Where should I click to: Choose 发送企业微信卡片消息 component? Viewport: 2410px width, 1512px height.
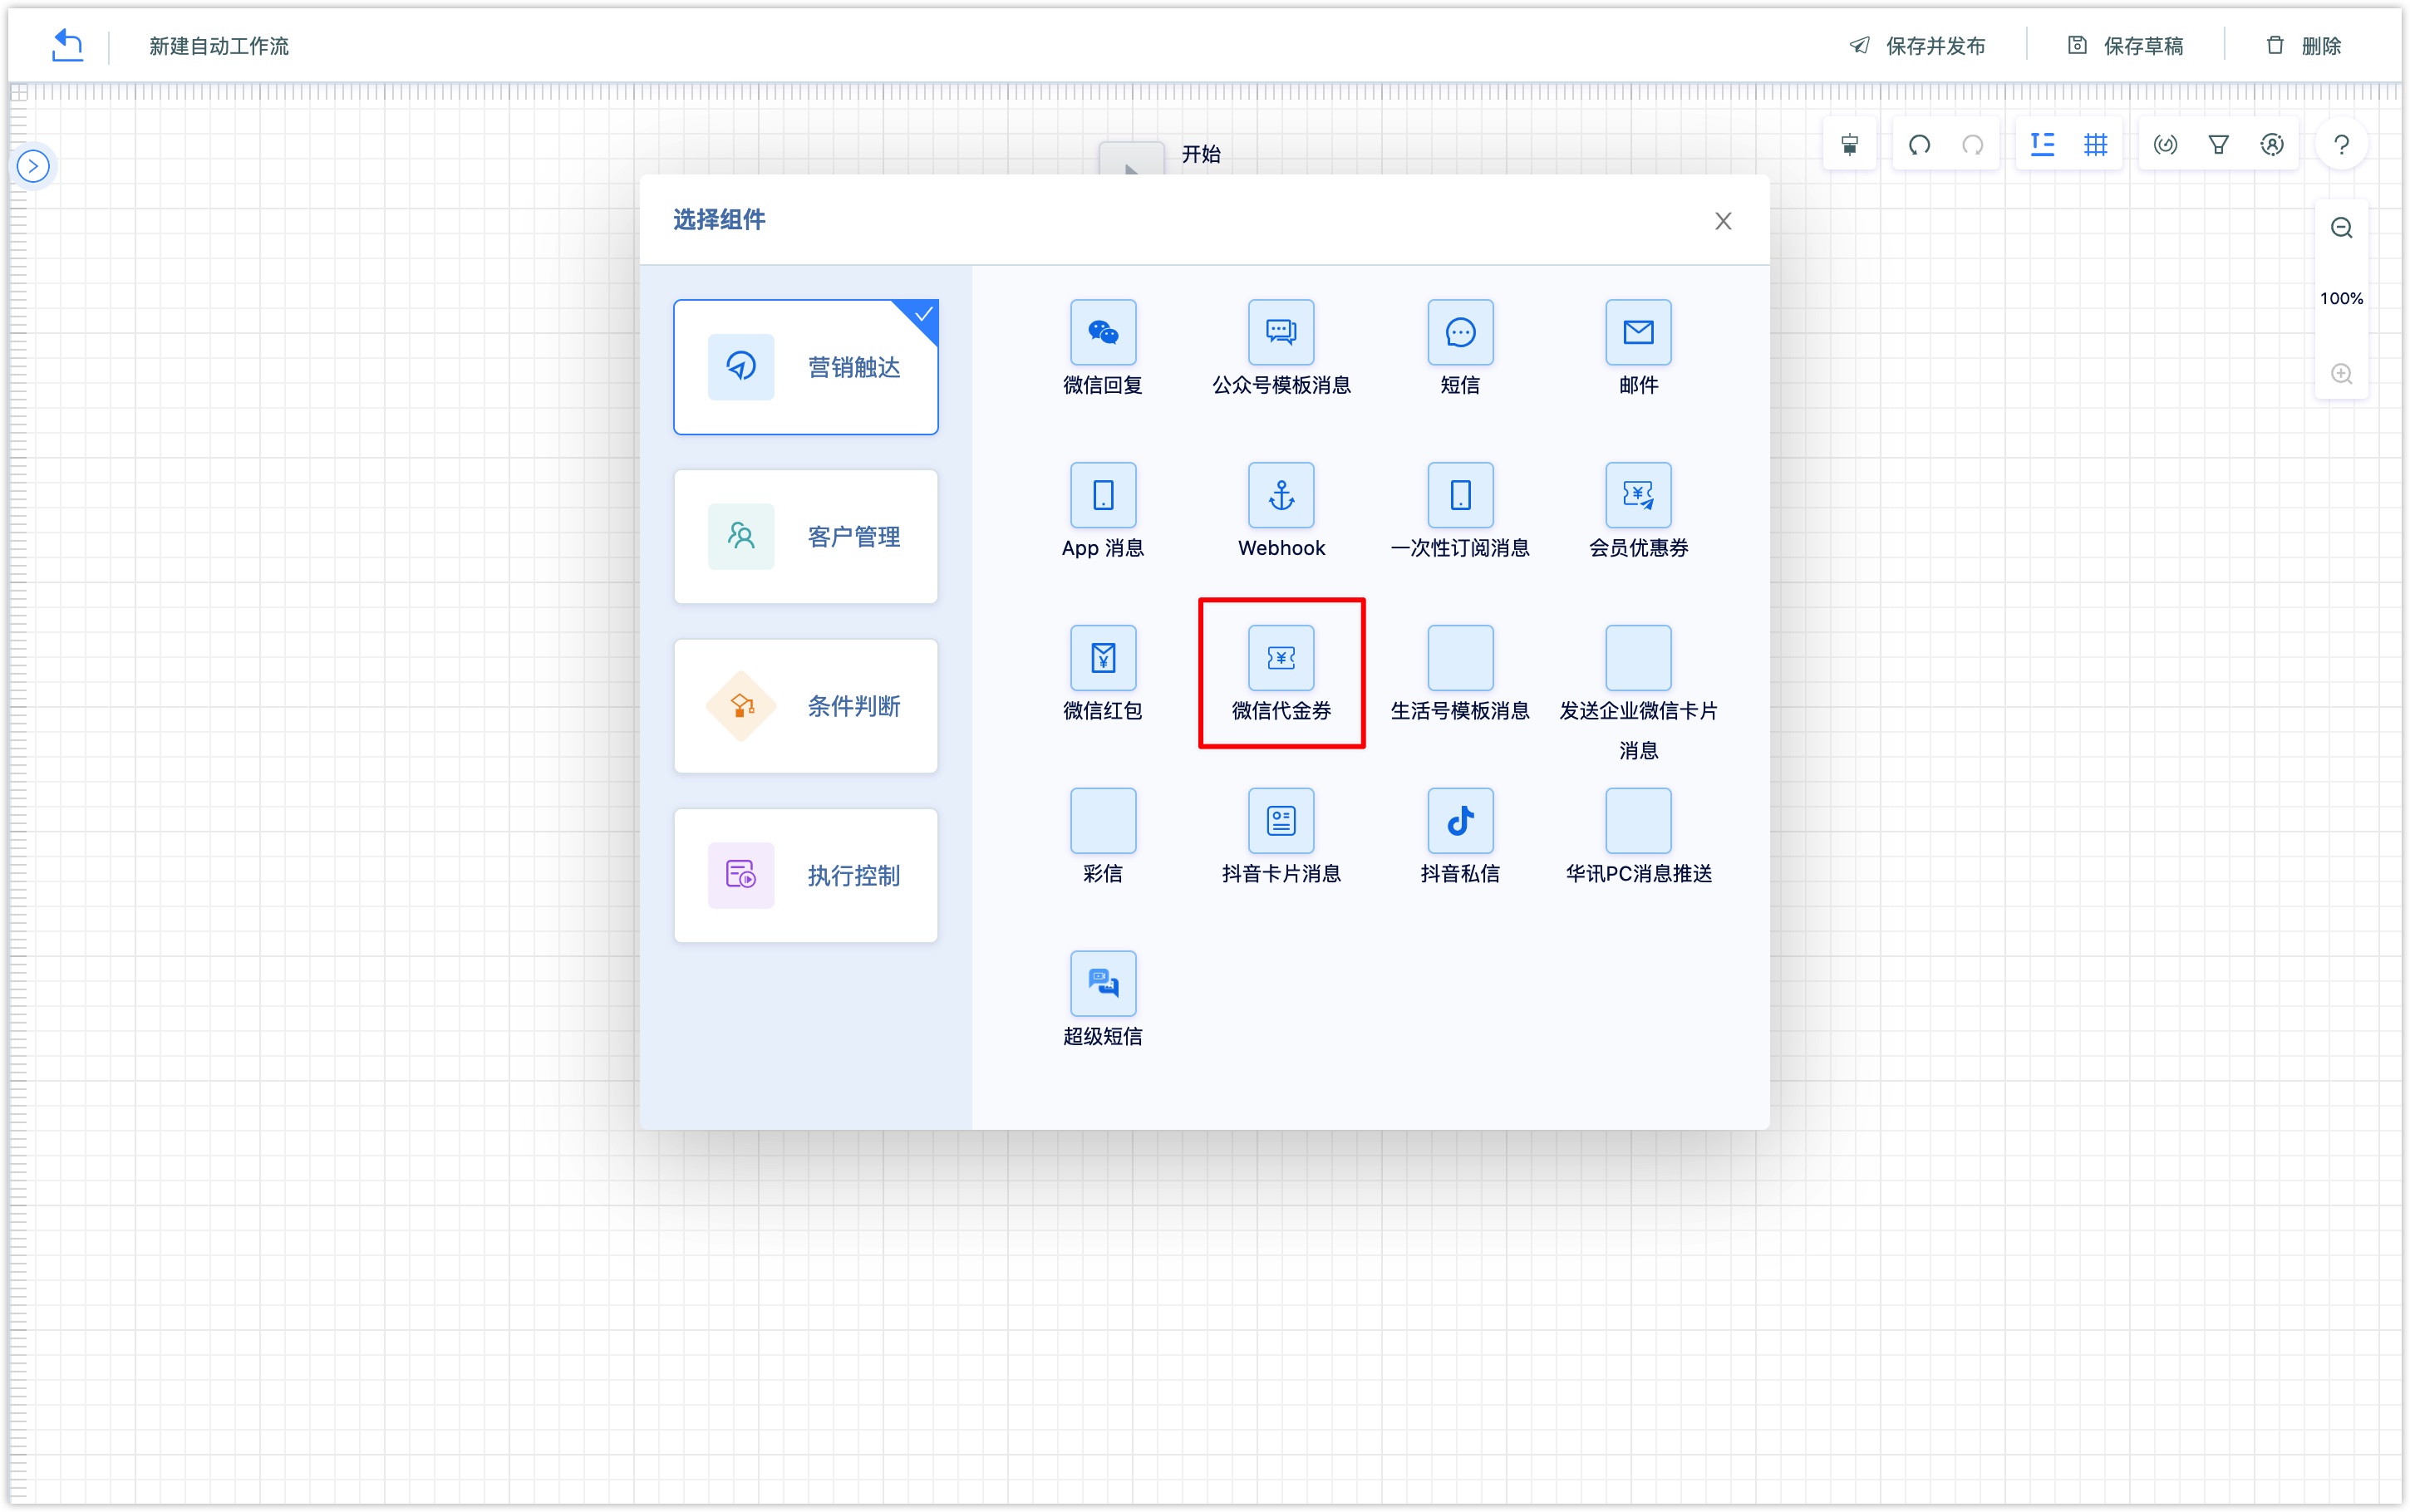click(1638, 693)
